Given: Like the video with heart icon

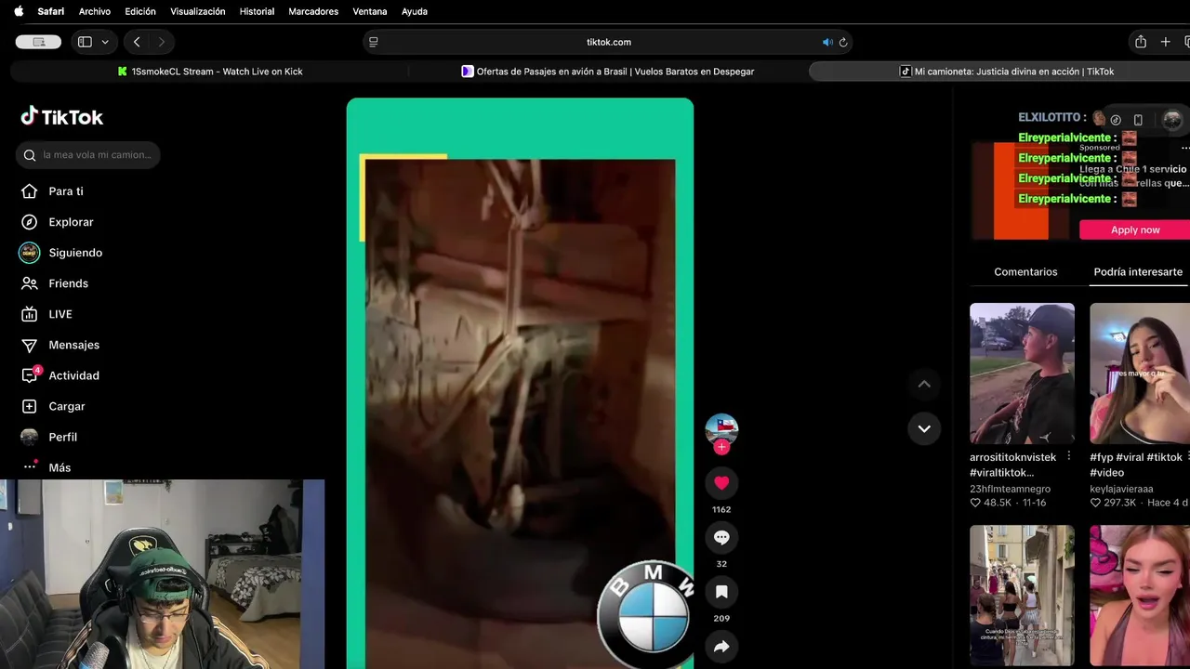Looking at the screenshot, I should click(721, 483).
